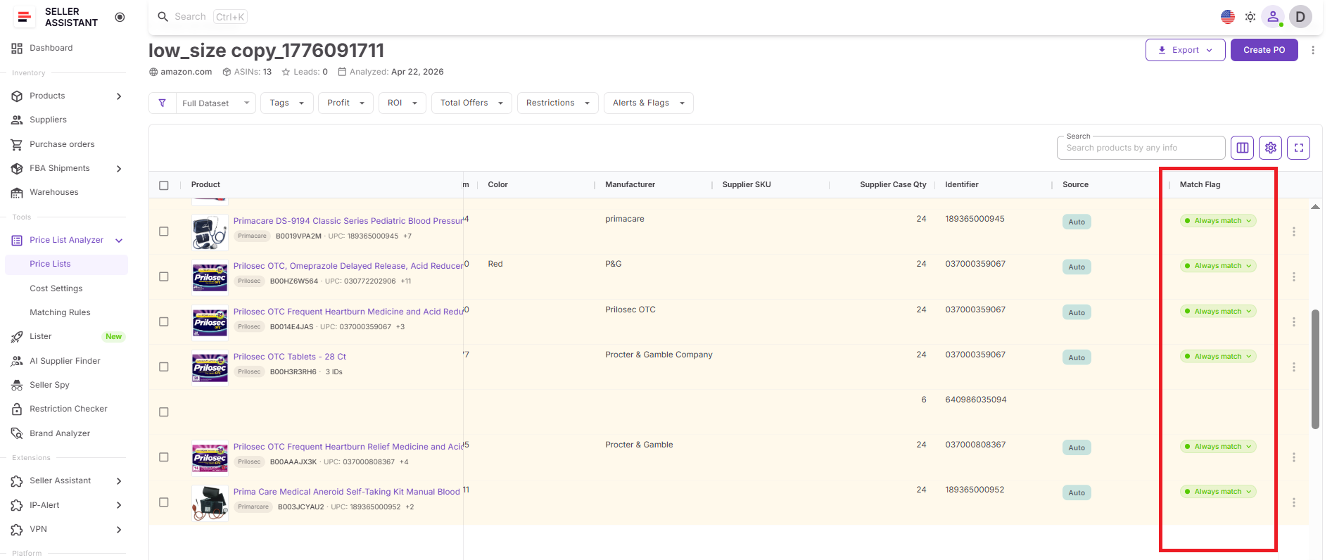This screenshot has height=560, width=1332.
Task: Open the Alerts & Flags dropdown
Action: pos(649,103)
